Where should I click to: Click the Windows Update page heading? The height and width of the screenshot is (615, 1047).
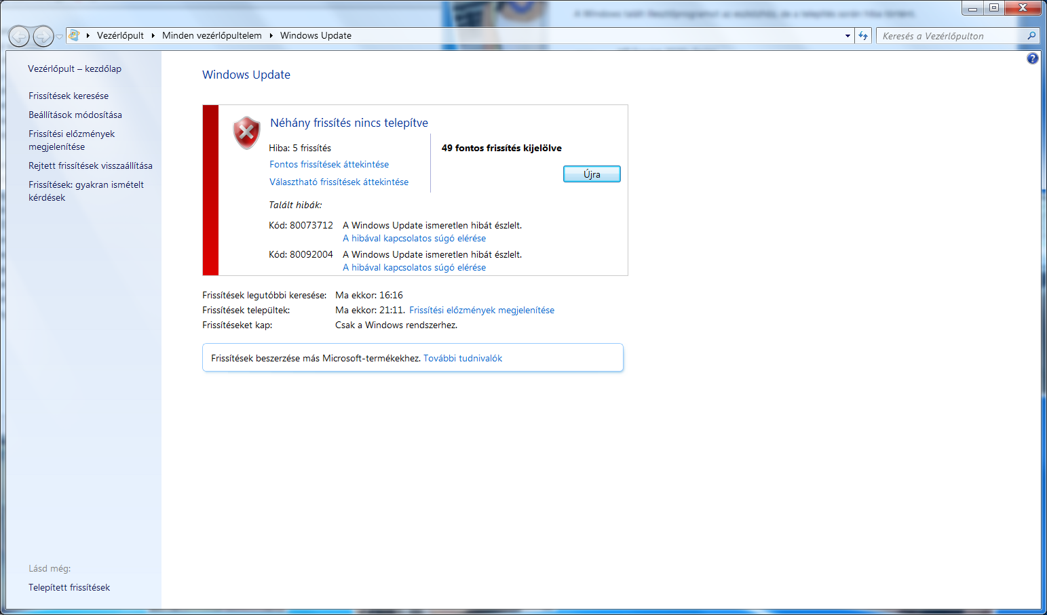pos(246,75)
